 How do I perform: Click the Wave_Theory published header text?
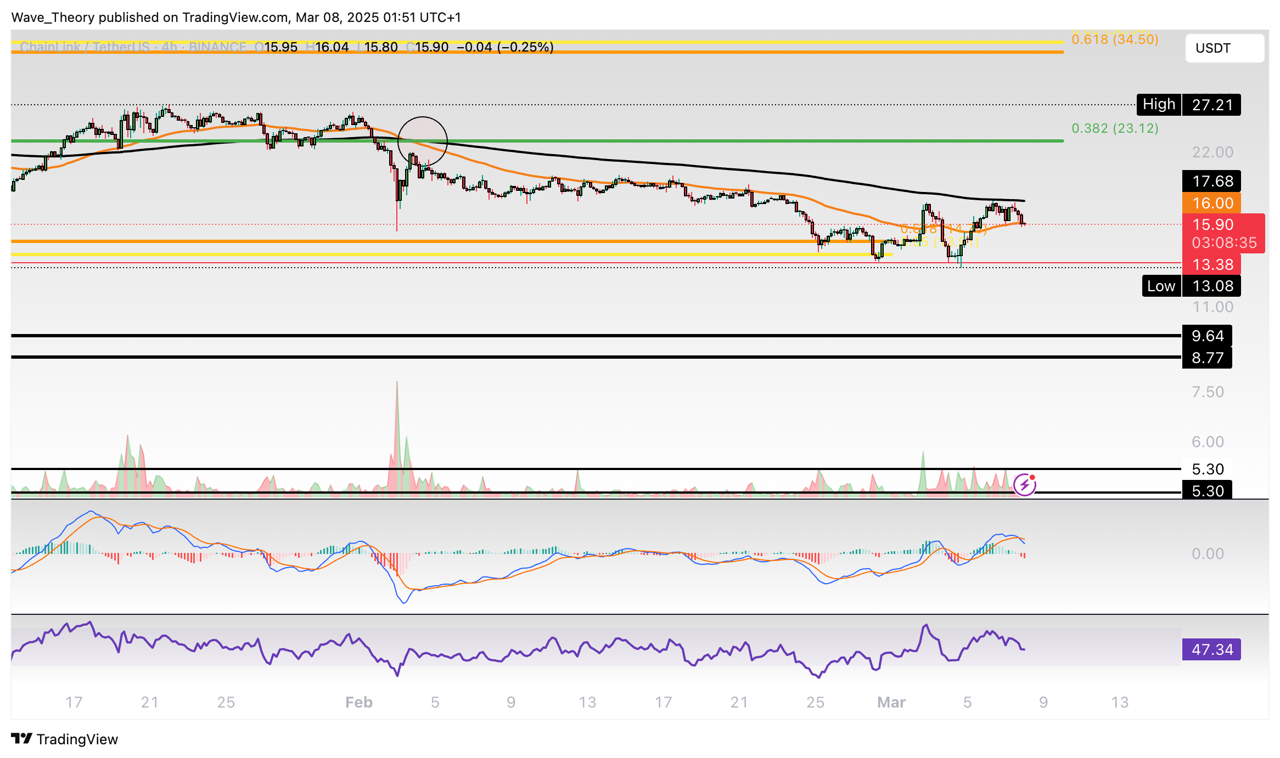click(x=236, y=18)
